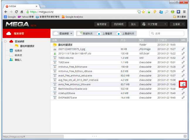Open the language selector dropdown
The height and width of the screenshot is (140, 190).
154,24
